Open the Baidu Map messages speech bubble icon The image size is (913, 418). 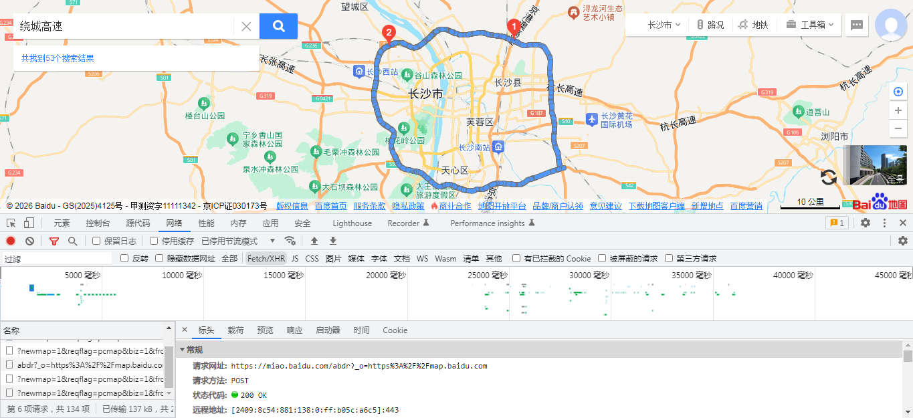[x=857, y=25]
